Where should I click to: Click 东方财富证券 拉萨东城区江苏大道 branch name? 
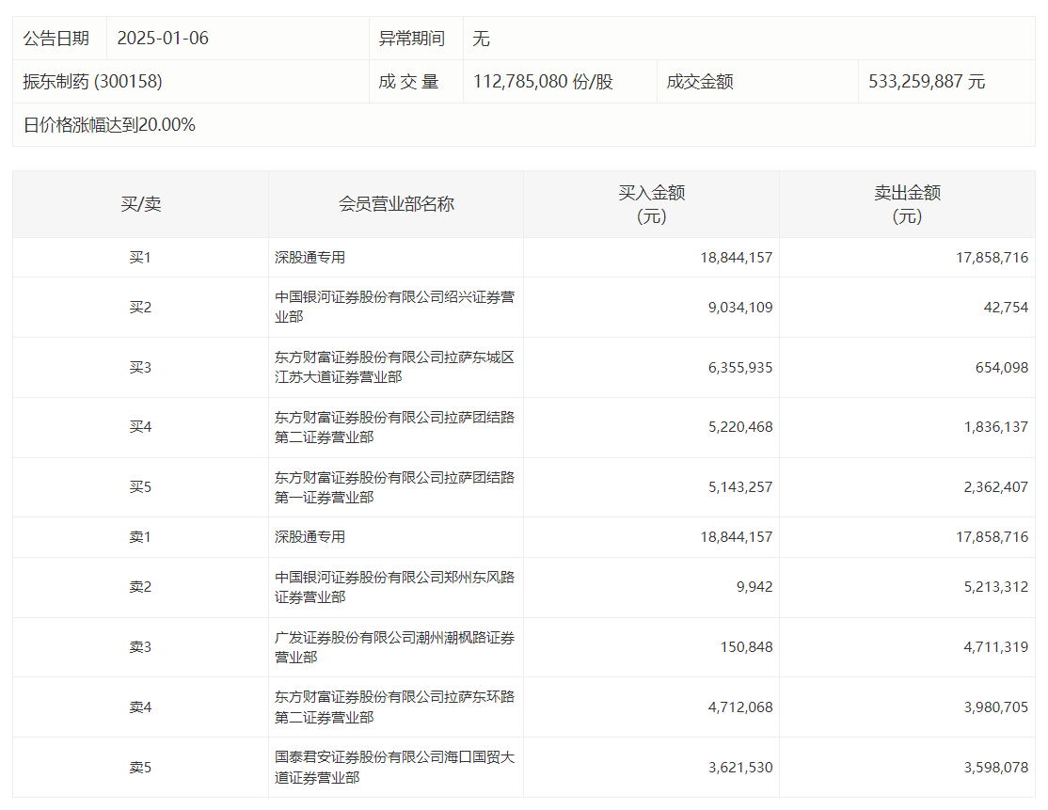pos(394,367)
